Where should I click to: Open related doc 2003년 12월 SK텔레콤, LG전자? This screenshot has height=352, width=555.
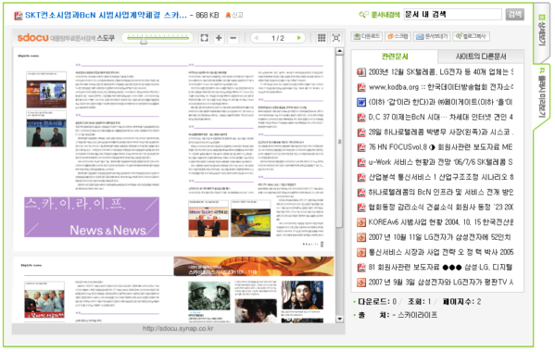pyautogui.click(x=440, y=72)
